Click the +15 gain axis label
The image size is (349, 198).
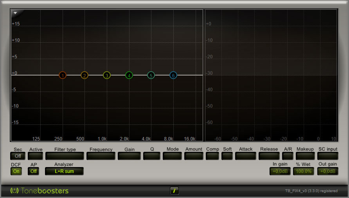16,23
